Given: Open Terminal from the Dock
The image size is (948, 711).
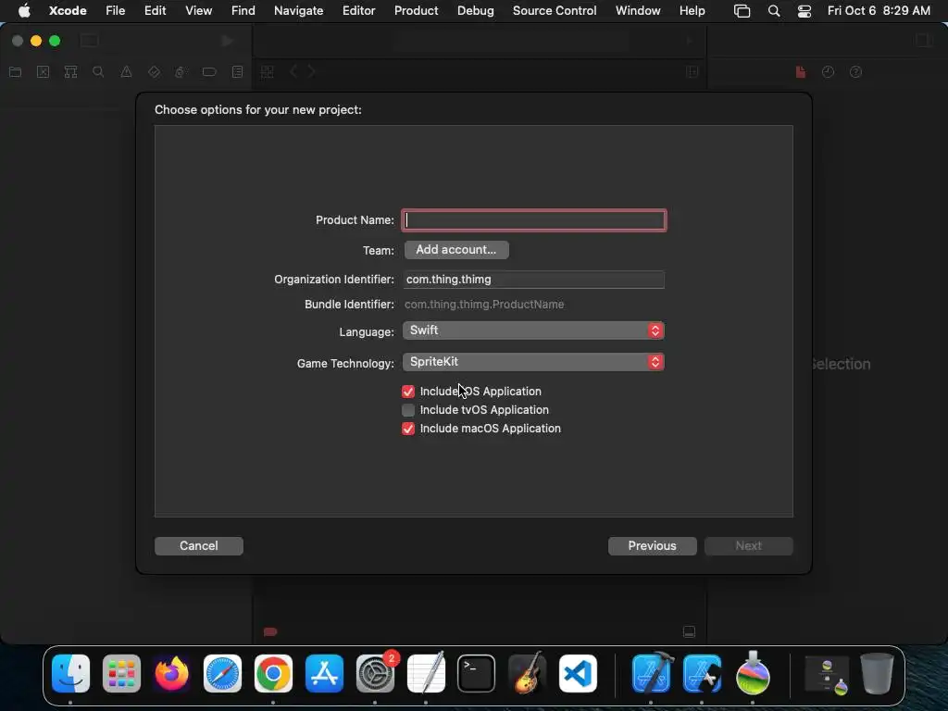Looking at the screenshot, I should [477, 674].
